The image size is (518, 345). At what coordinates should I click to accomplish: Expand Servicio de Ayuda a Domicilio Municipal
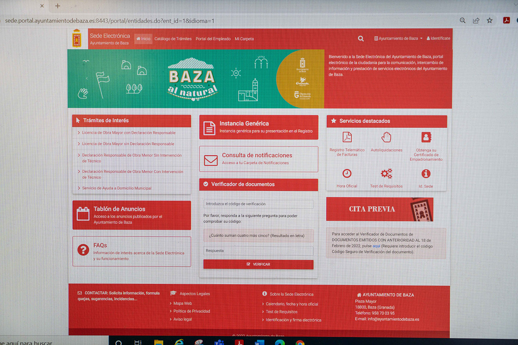click(x=117, y=188)
